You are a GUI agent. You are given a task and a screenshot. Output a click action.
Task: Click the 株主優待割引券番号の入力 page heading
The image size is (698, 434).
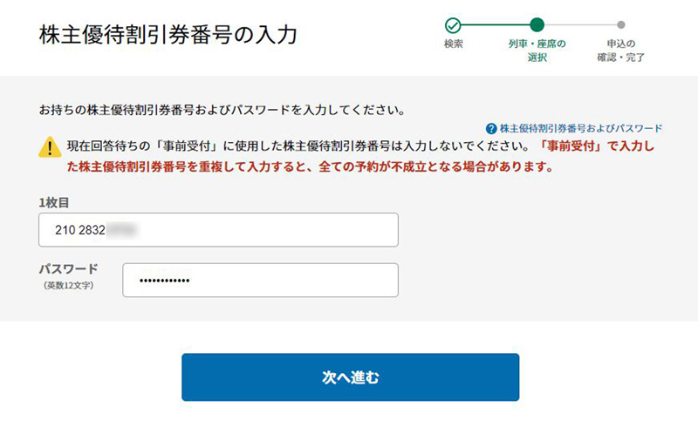click(168, 35)
